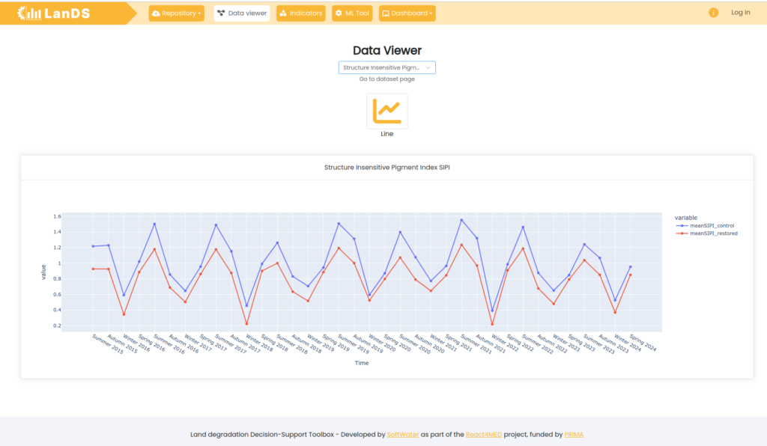The height and width of the screenshot is (446, 767).
Task: Open the Indicators page
Action: tap(301, 13)
